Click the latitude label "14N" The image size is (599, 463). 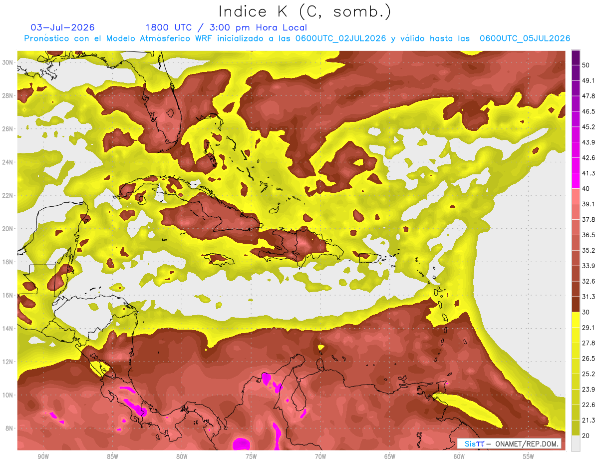click(7, 329)
